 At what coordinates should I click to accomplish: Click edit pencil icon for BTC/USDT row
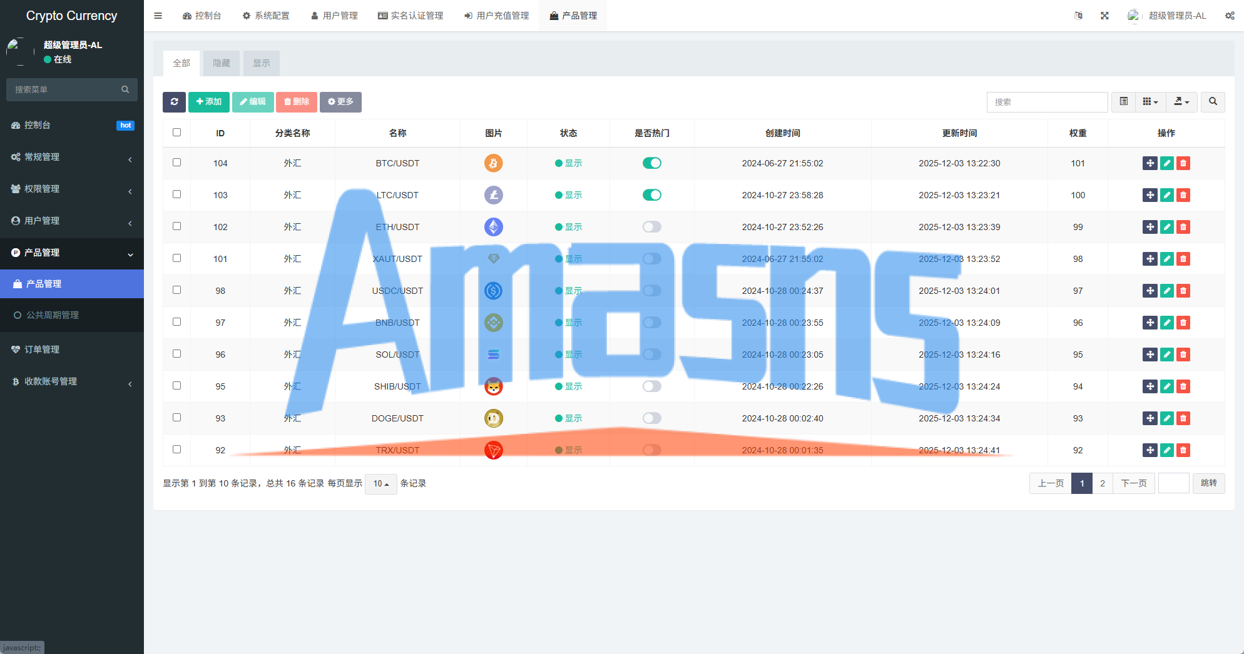click(1167, 163)
